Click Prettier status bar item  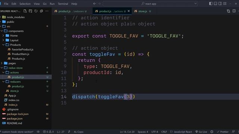coord(223,132)
